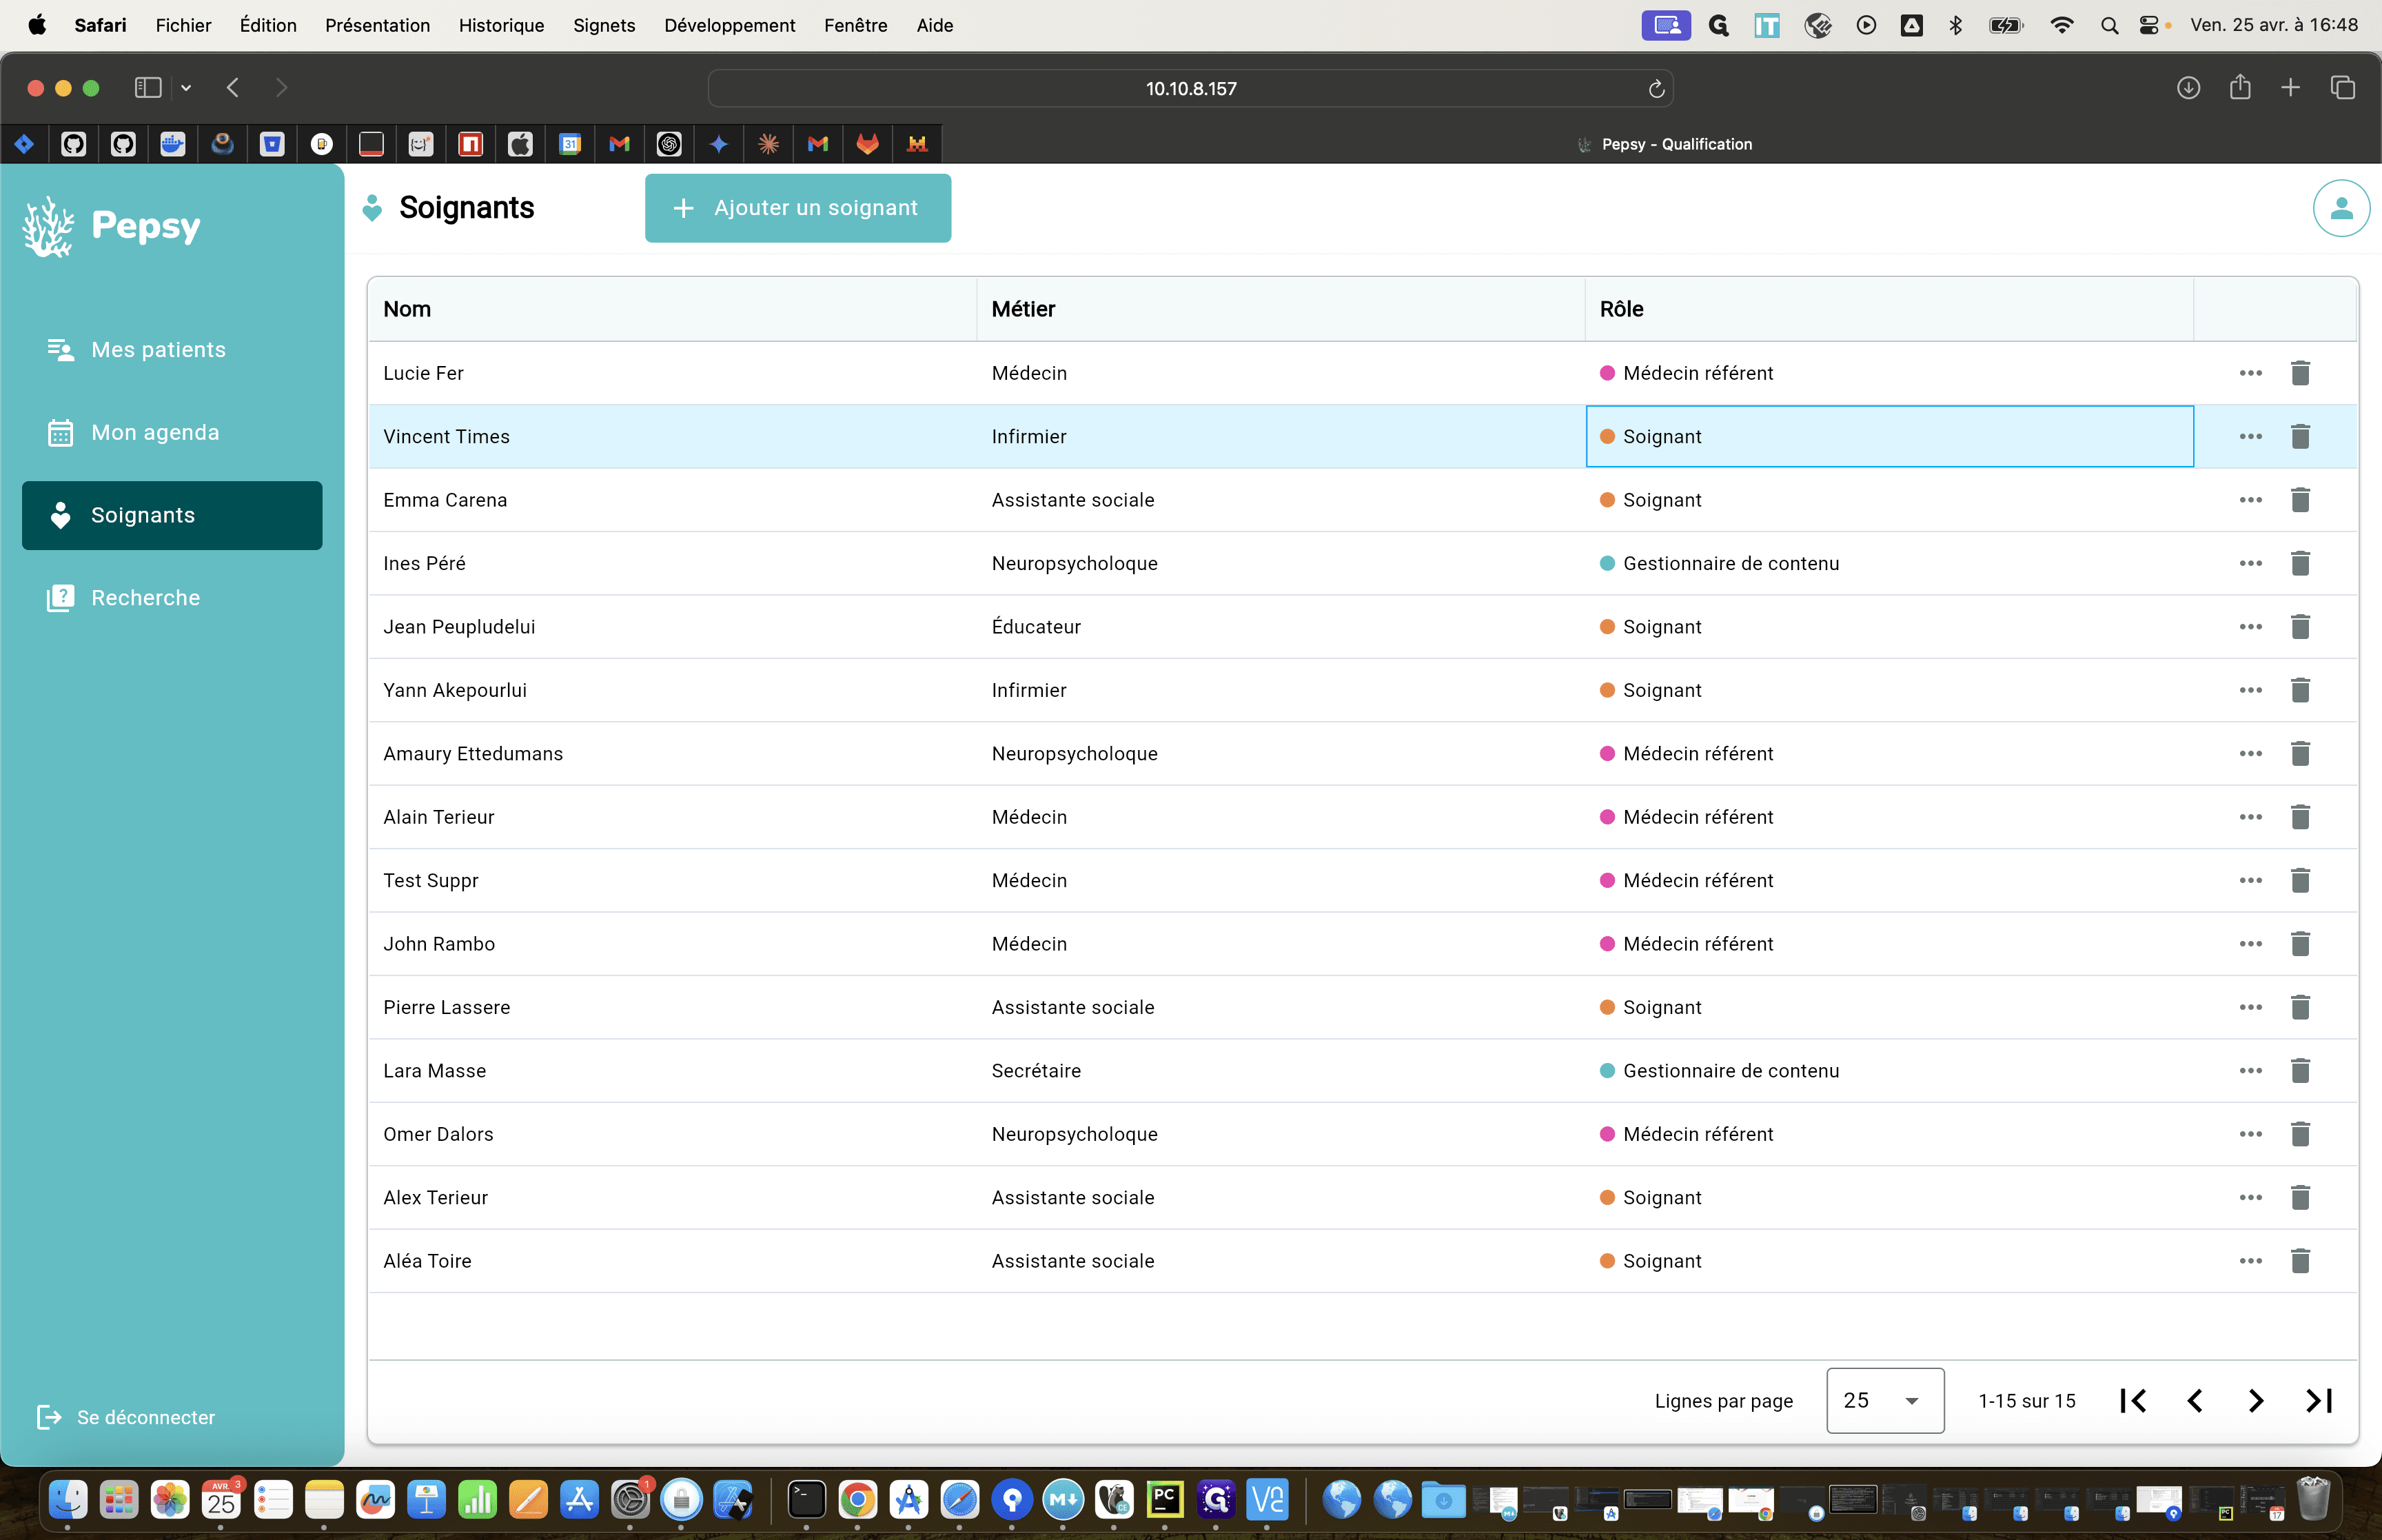
Task: Delete the Vincent Times row
Action: 2300,436
